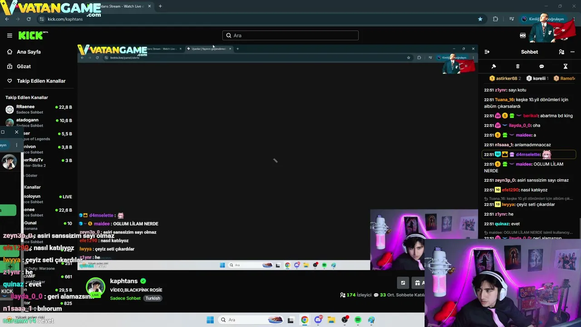The image size is (581, 327).
Task: Open the Chrome profile Kimliği doğrulayın button
Action: click(543, 19)
